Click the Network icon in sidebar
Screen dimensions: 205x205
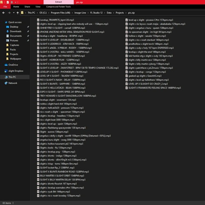pos(6,83)
